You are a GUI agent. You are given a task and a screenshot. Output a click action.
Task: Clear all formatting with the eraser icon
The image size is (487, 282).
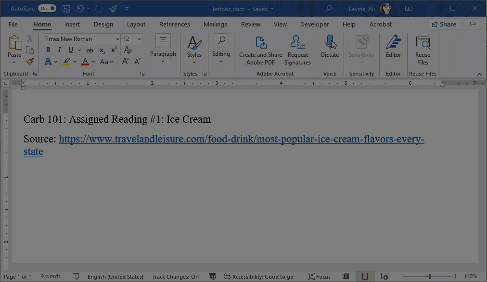point(128,50)
